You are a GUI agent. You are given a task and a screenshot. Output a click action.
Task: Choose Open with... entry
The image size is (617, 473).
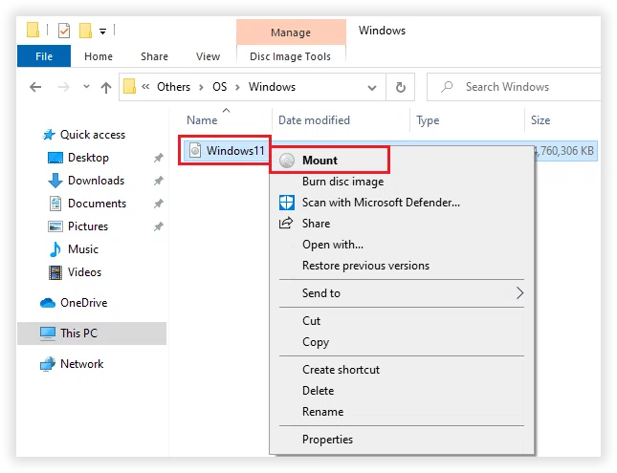[402, 245]
